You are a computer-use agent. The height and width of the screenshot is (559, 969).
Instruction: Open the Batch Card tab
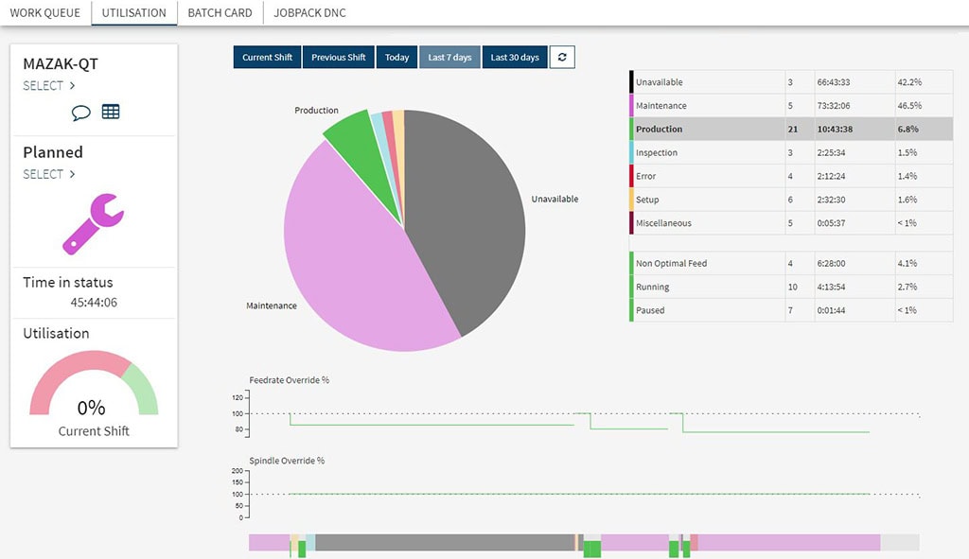pyautogui.click(x=220, y=13)
